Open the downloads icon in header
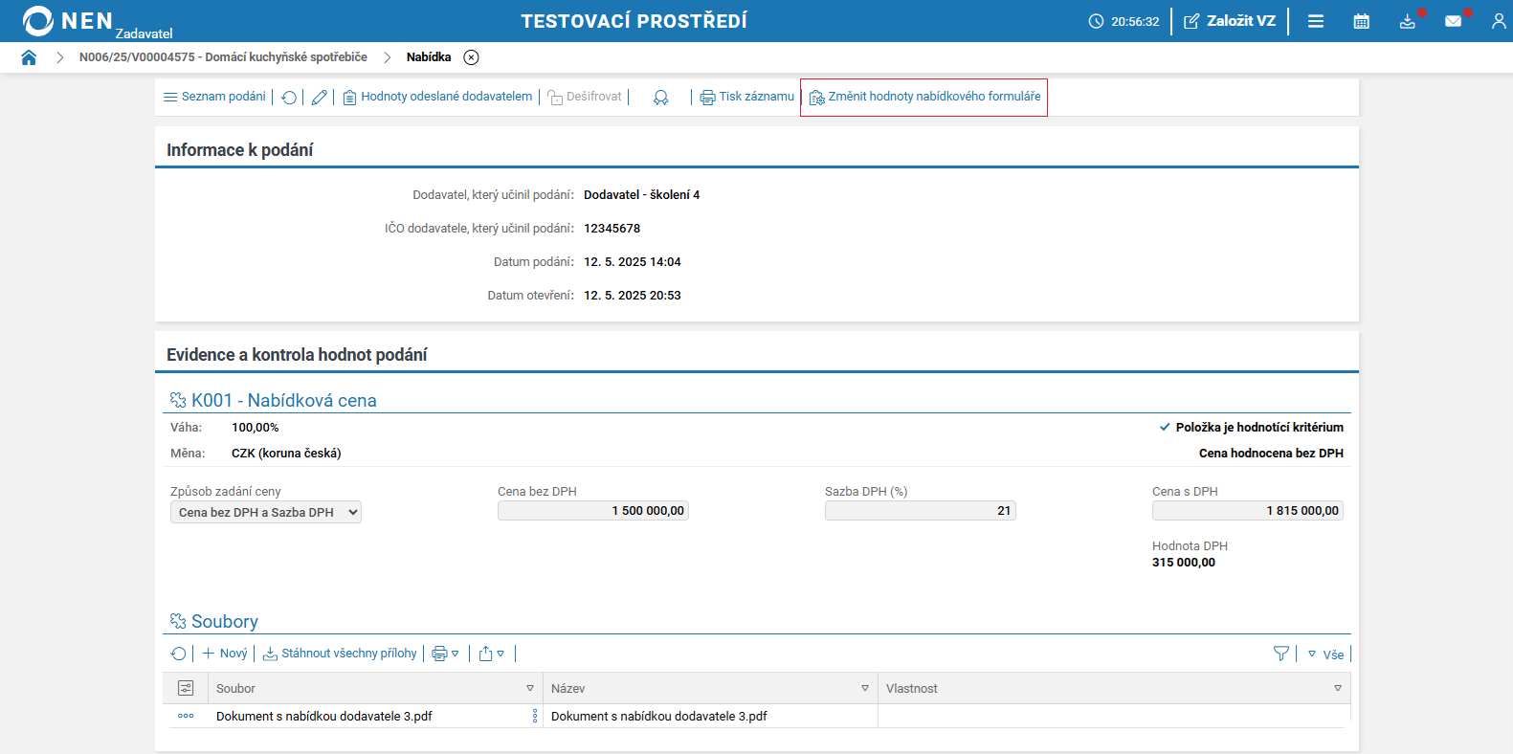Screen dimensions: 1513x754 click(x=1407, y=21)
